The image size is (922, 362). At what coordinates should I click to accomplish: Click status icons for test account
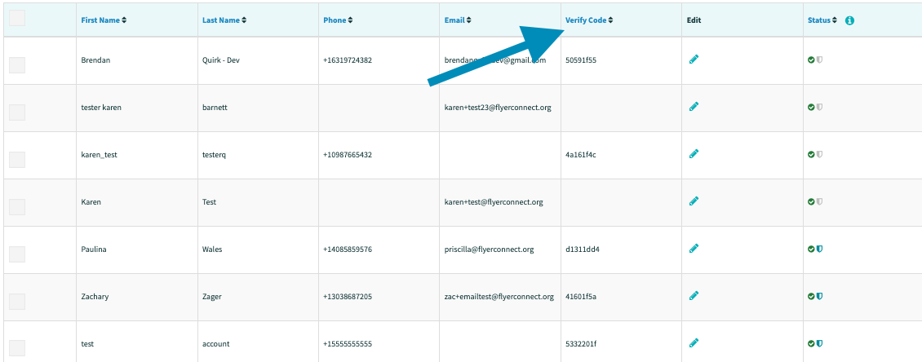pyautogui.click(x=815, y=343)
